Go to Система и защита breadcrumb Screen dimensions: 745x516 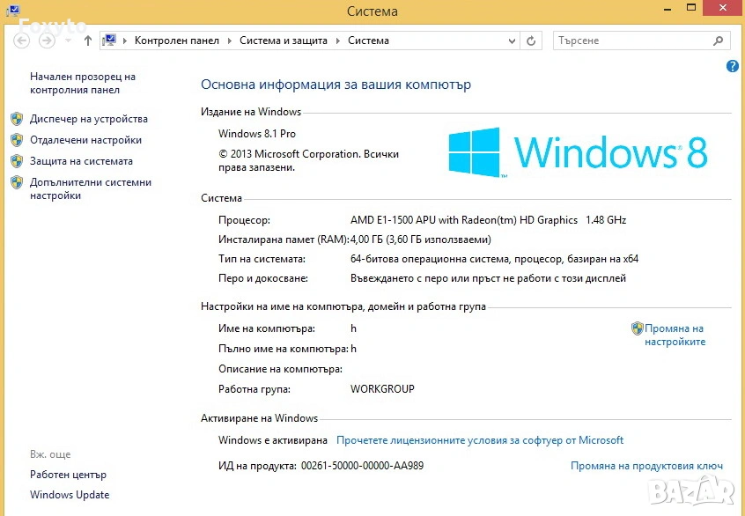click(283, 41)
